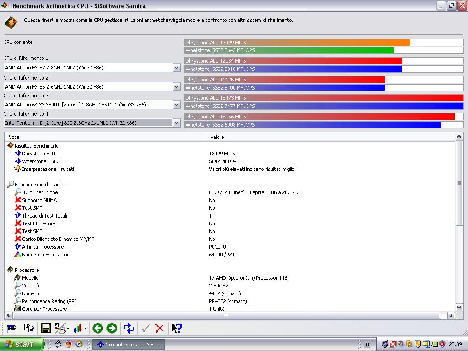Click the horizontal scrollbar right arrow
The image size is (468, 351).
451,315
